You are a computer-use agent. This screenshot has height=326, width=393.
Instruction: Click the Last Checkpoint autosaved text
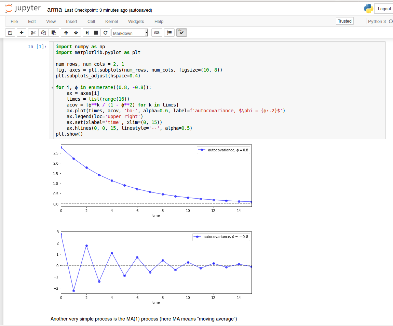[108, 10]
